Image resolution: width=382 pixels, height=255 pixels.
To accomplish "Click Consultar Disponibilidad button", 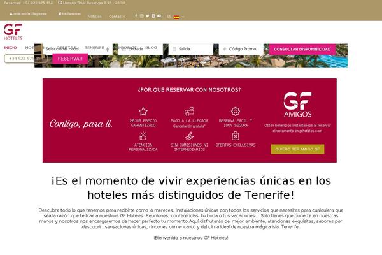I will [302, 49].
